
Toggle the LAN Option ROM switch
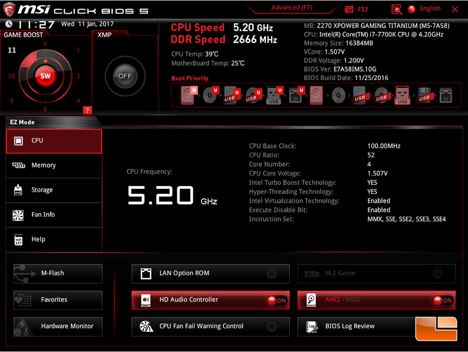pos(271,274)
